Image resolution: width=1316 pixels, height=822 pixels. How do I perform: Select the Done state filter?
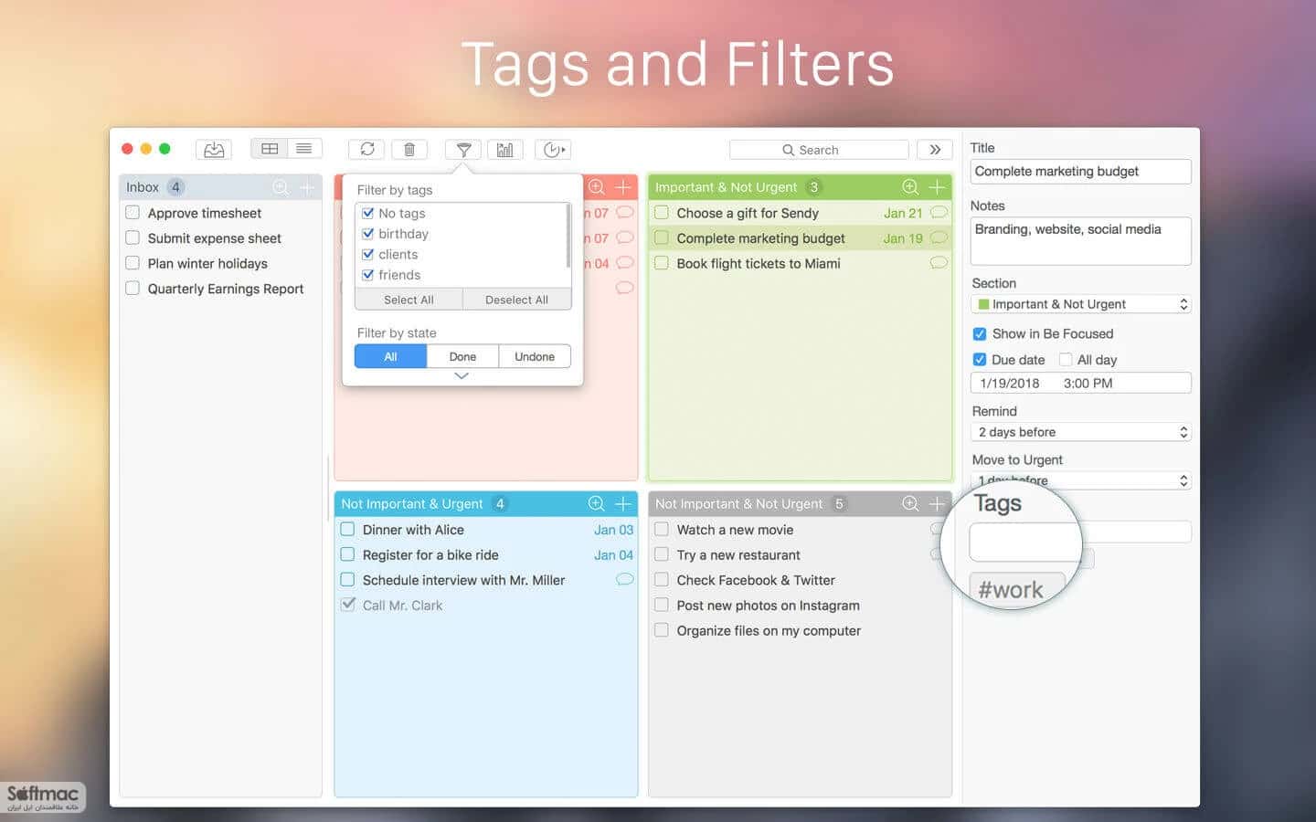(x=462, y=356)
